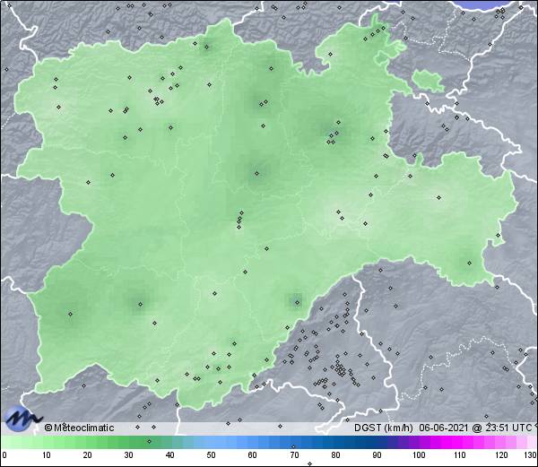Click the 110 label on the scale
This screenshot has width=538, height=467.
pos(460,455)
